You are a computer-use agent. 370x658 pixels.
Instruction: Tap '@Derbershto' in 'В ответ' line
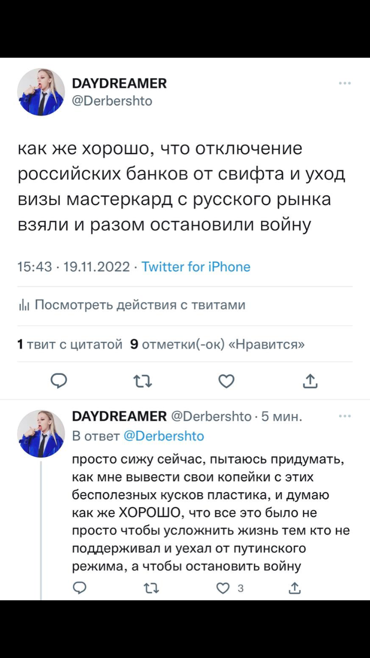point(163,436)
